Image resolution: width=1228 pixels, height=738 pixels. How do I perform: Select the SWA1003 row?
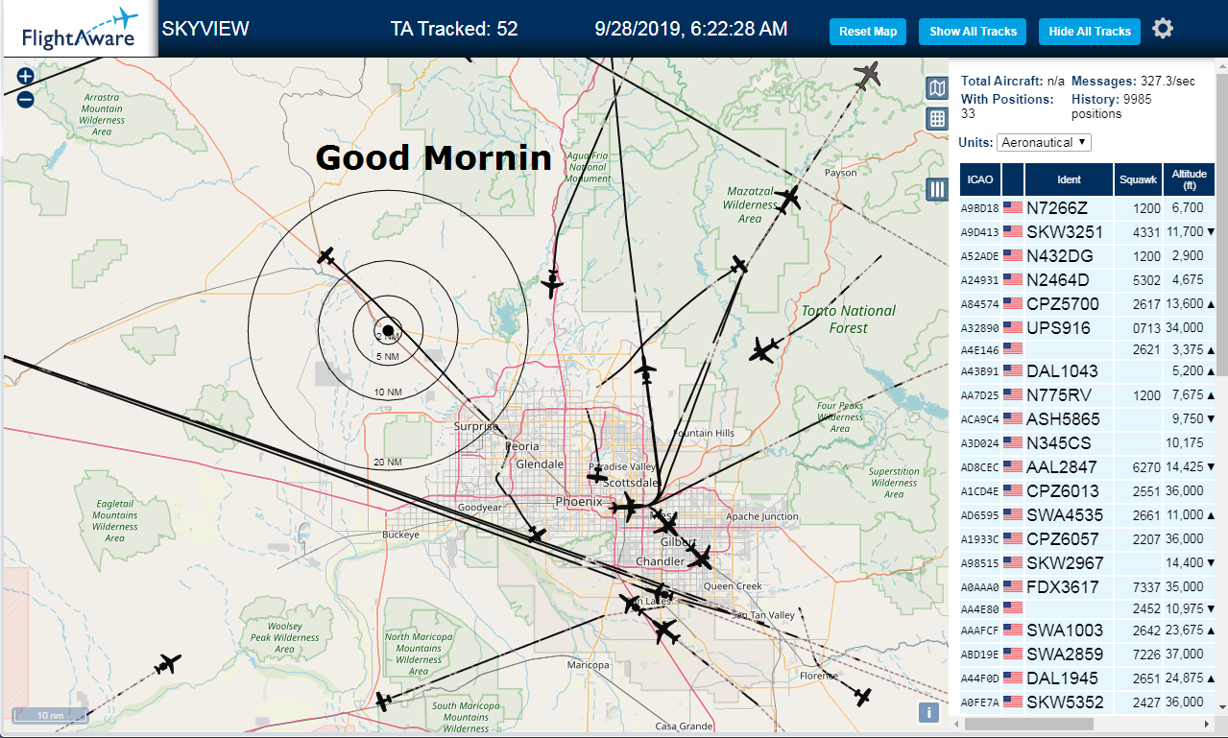click(1088, 631)
